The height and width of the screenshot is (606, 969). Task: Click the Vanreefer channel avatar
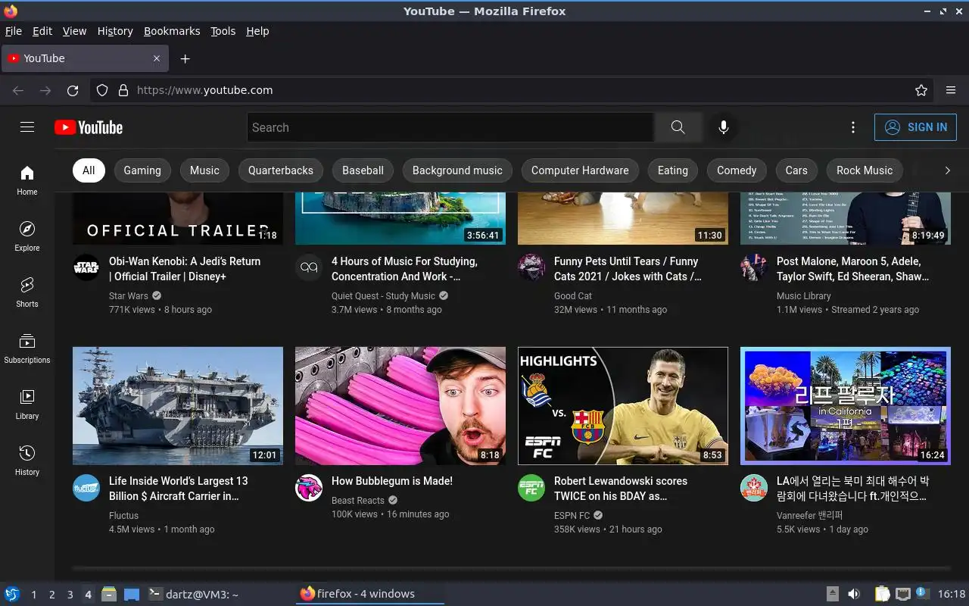coord(753,487)
